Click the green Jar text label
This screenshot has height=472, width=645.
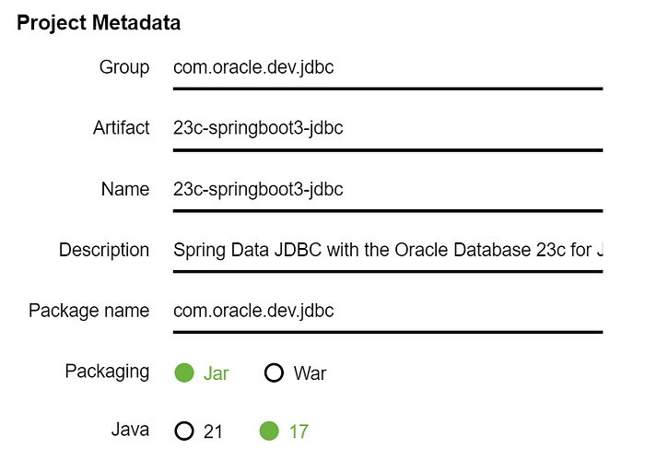[x=216, y=373]
